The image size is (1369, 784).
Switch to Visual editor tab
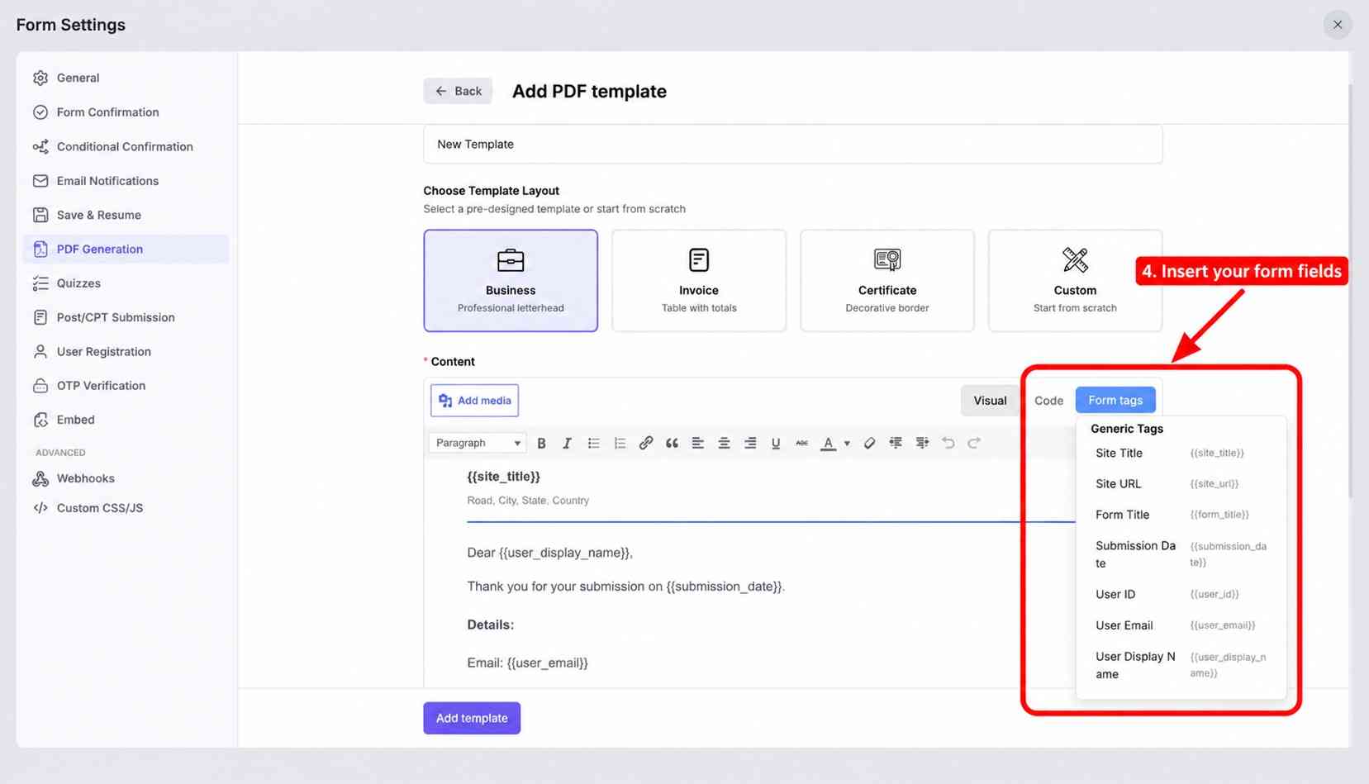[x=990, y=400]
